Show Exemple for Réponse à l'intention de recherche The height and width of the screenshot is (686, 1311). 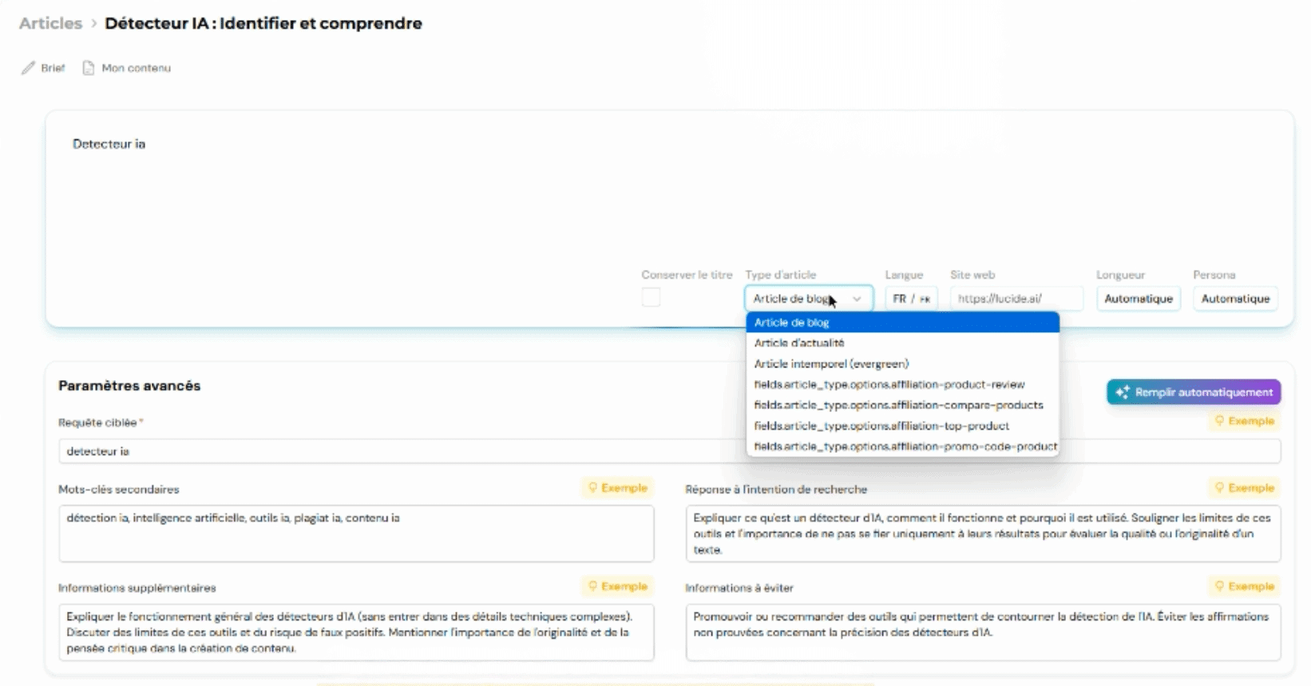click(1244, 488)
